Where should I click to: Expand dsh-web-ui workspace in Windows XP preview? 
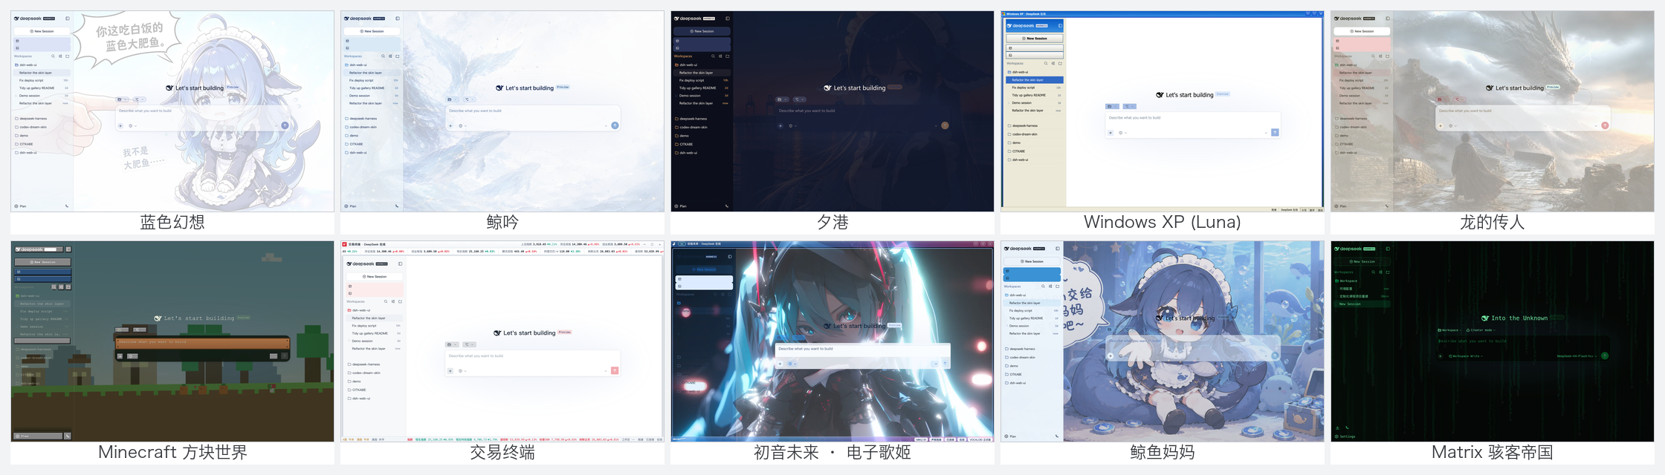[x=1035, y=72]
